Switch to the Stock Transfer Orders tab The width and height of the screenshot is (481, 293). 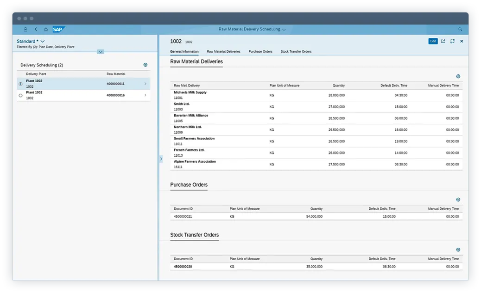tap(296, 52)
